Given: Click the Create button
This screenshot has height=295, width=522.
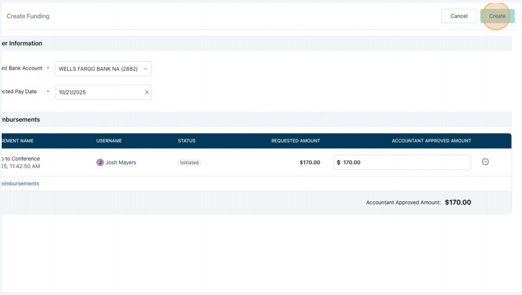Looking at the screenshot, I should 497,16.
